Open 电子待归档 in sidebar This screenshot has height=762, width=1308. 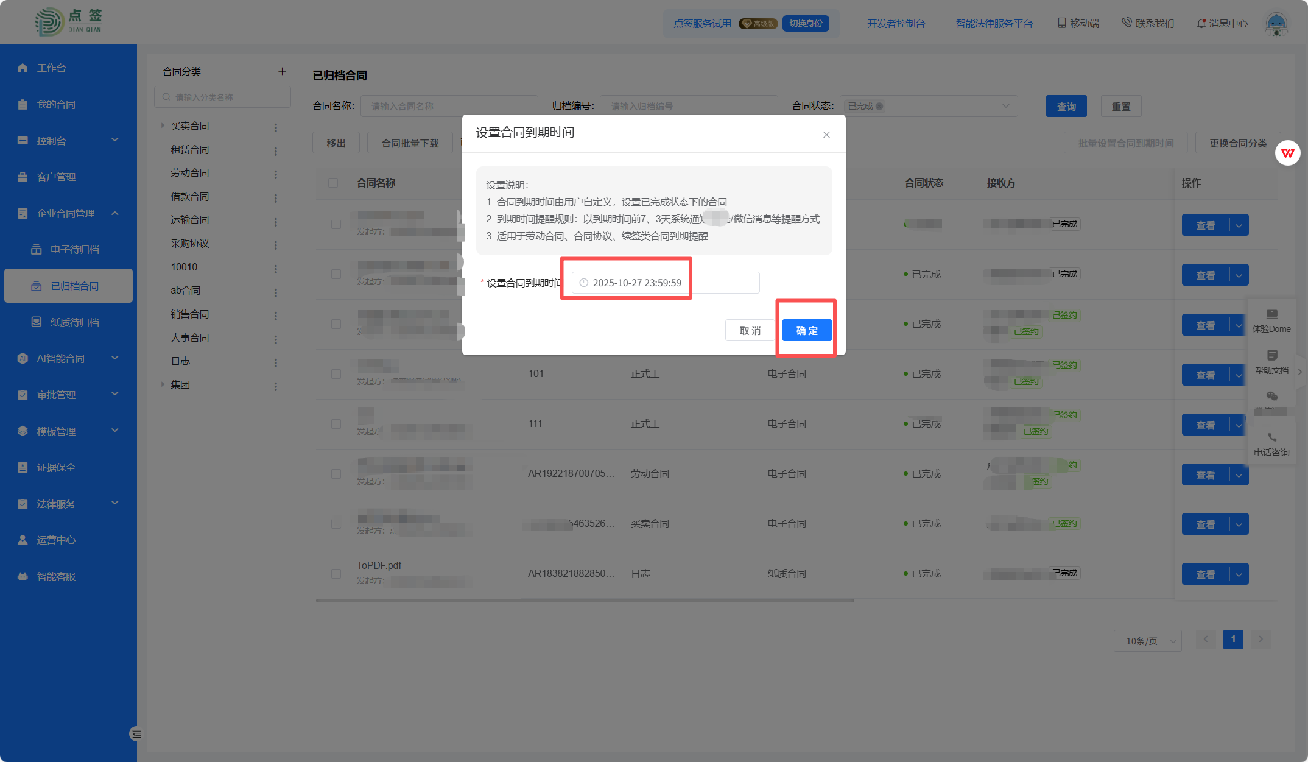point(74,249)
